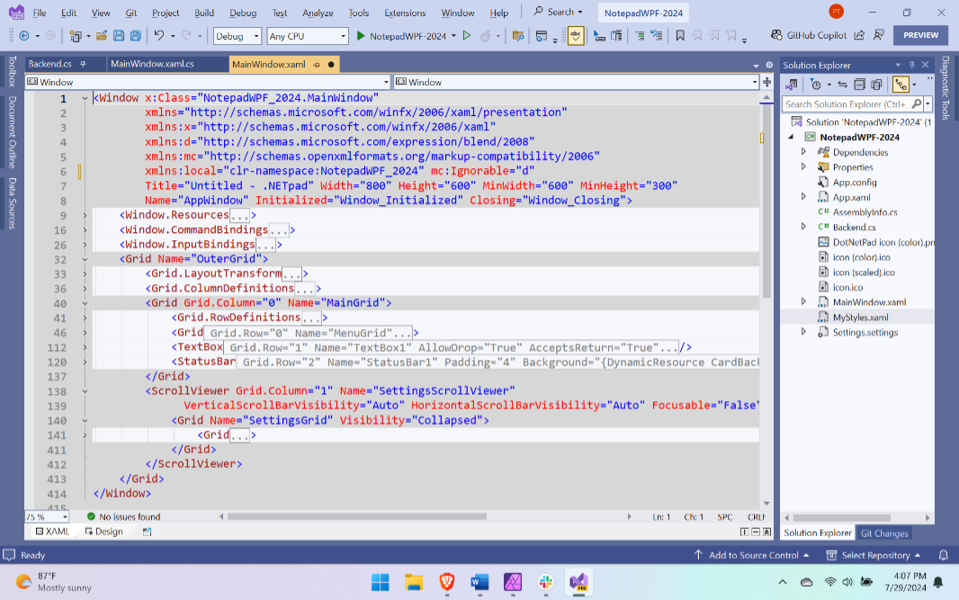Open the notifications bell in status bar
The height and width of the screenshot is (600, 959).
point(944,555)
